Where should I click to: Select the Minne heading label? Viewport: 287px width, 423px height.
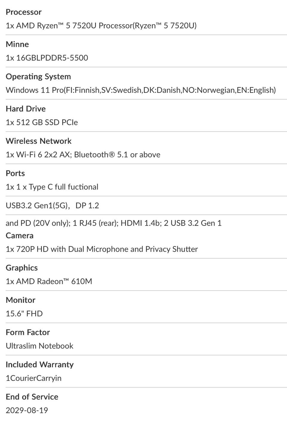point(17,44)
